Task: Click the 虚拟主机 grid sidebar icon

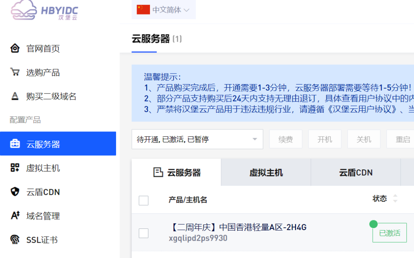Action: (15, 168)
